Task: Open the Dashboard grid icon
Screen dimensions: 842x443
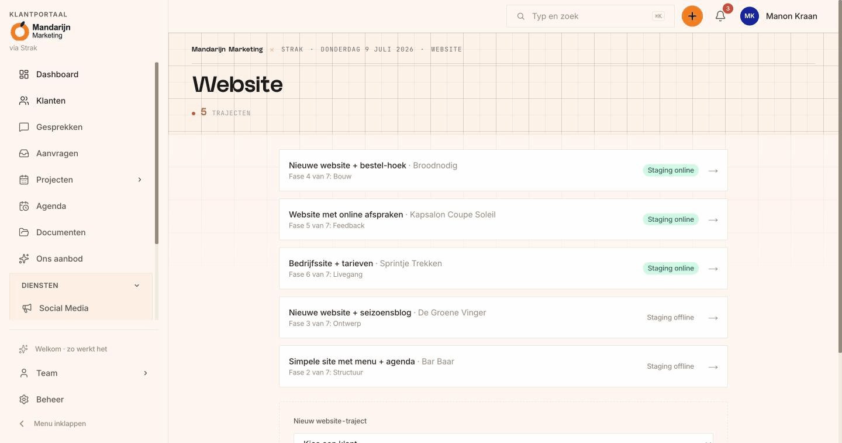Action: coord(24,74)
